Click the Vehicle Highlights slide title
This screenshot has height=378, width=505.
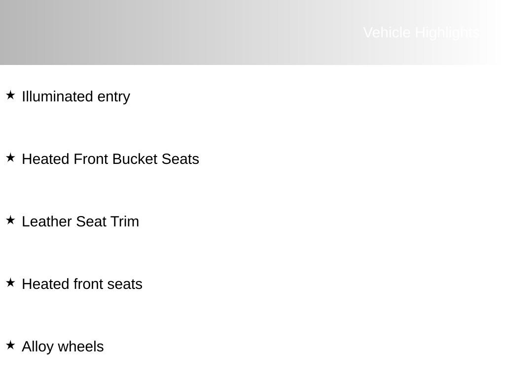(421, 32)
